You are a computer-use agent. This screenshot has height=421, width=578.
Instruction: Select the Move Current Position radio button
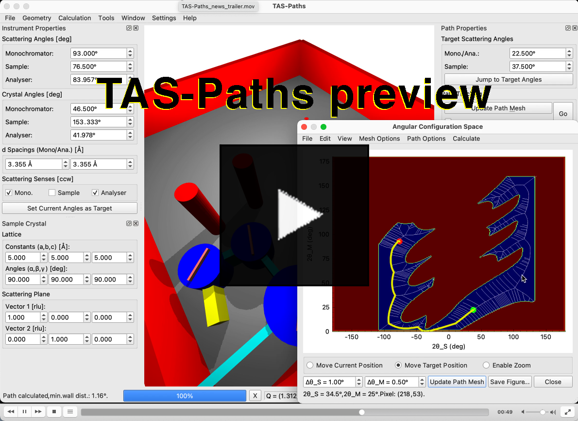[309, 366]
